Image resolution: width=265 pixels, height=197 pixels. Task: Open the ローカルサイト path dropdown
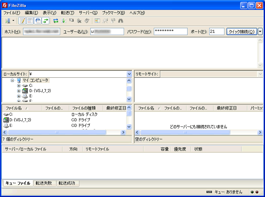click(x=129, y=74)
